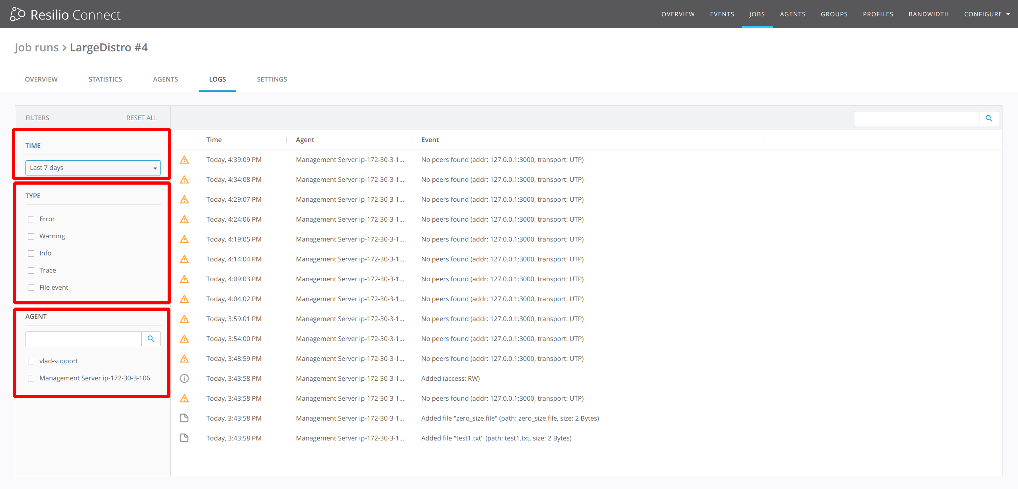Enable the Error type checkbox
This screenshot has height=489, width=1018.
click(x=31, y=219)
